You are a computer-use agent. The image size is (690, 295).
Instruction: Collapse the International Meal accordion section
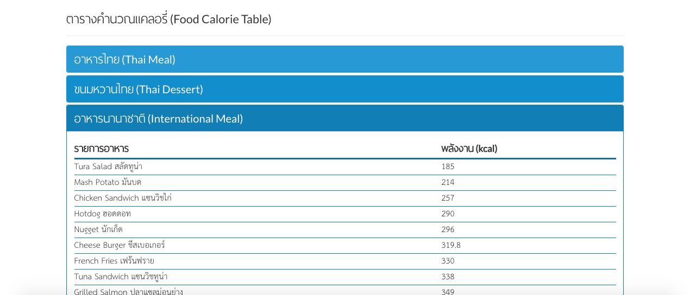click(344, 118)
